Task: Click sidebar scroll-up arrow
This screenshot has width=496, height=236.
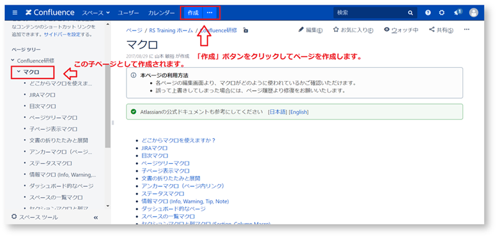Action: (108, 24)
